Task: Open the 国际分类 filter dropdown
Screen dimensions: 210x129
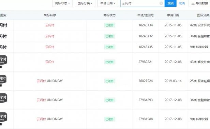Action: point(85,3)
